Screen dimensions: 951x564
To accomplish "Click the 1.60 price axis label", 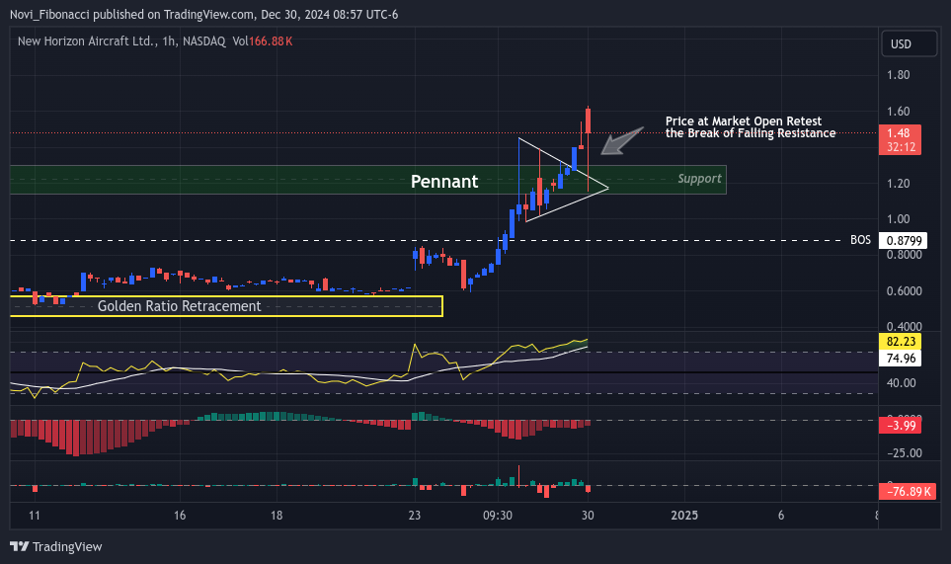I will click(898, 112).
